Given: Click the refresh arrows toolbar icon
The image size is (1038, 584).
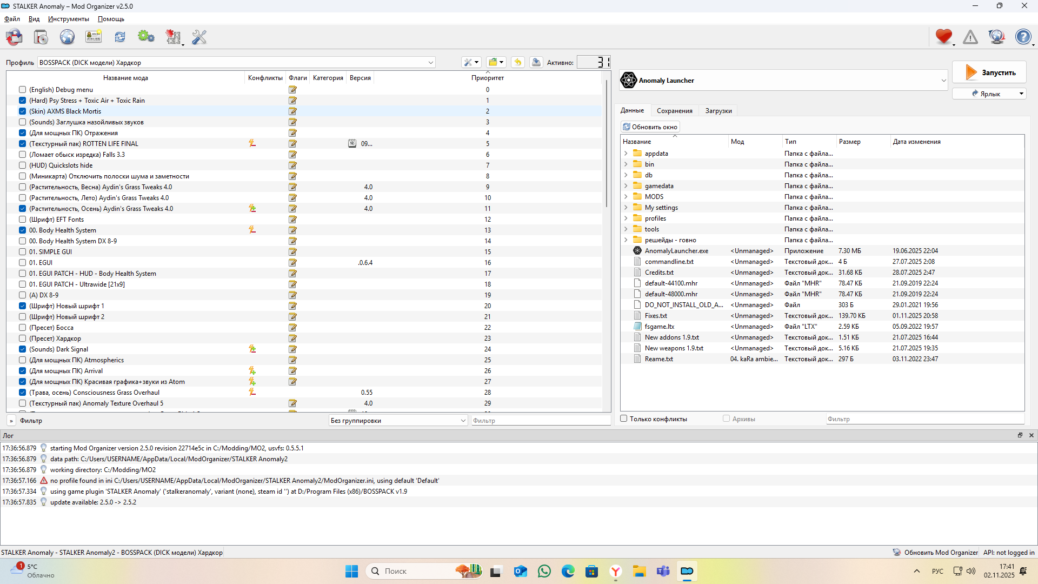Looking at the screenshot, I should point(119,37).
